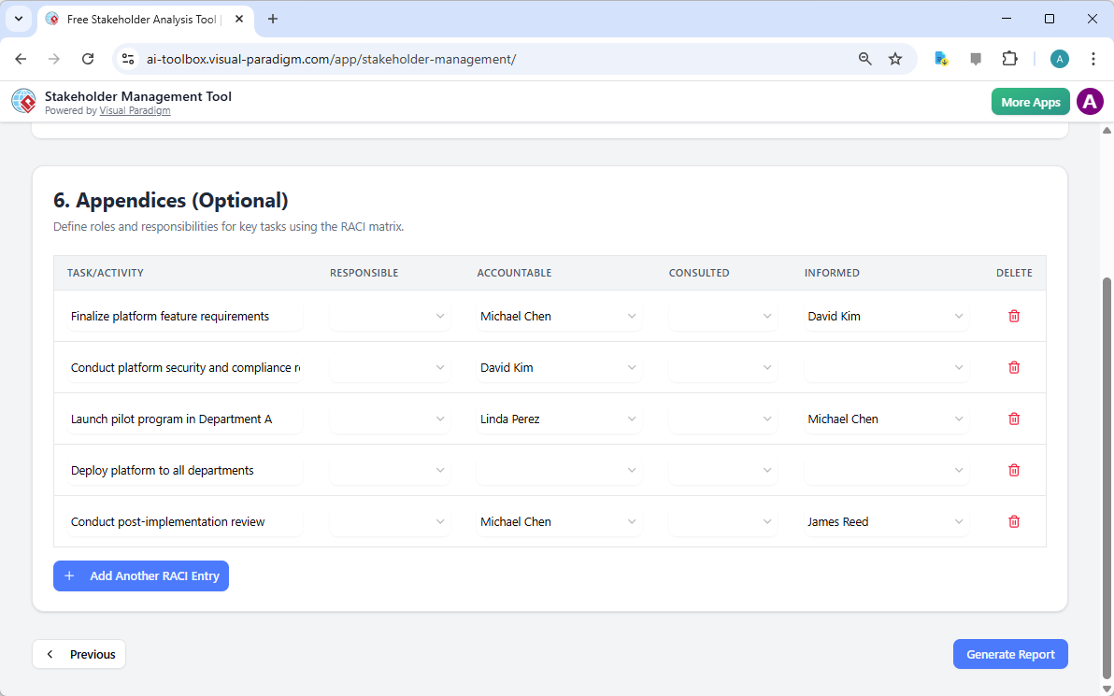Select the Free Stakeholder Analysis Tool tab

point(140,19)
